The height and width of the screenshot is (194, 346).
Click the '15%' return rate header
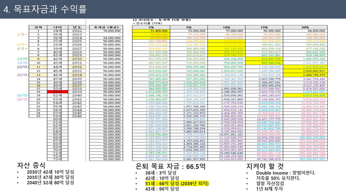(x=264, y=27)
